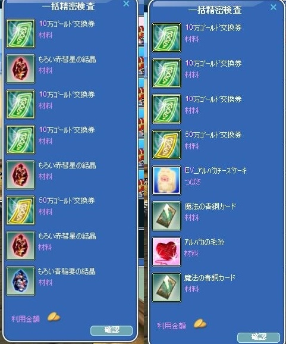Click the アルパカの毛糸 item name
286x344 pixels.
tap(205, 242)
